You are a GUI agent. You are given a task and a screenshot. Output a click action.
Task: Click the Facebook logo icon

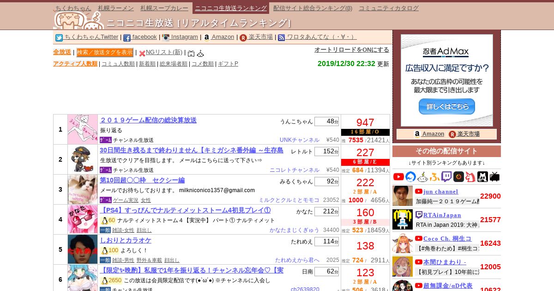[x=127, y=38]
